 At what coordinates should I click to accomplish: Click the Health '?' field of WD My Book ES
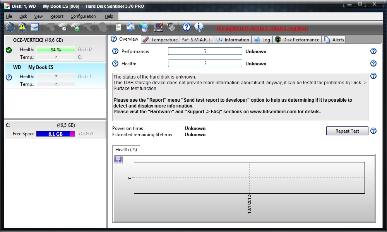[x=55, y=77]
